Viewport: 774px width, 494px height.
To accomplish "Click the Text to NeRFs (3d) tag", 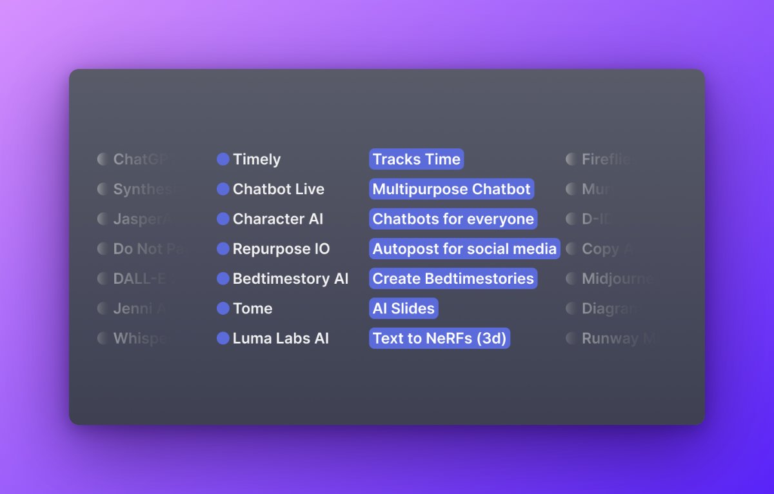I will pos(440,338).
